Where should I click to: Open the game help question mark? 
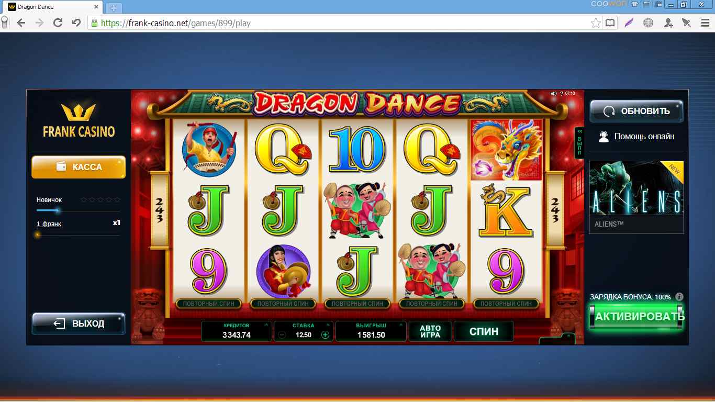(562, 94)
